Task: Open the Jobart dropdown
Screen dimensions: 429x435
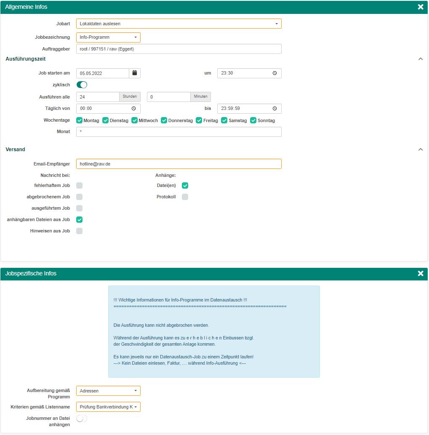Action: pos(179,24)
